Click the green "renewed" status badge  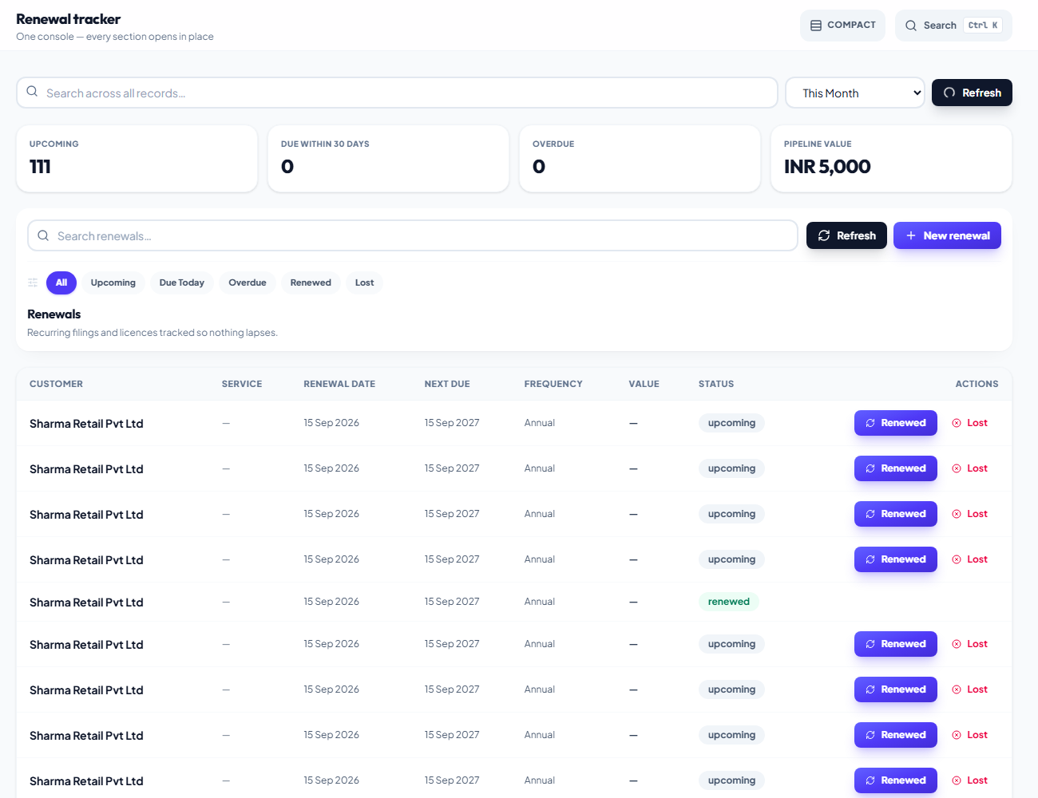[x=729, y=602]
